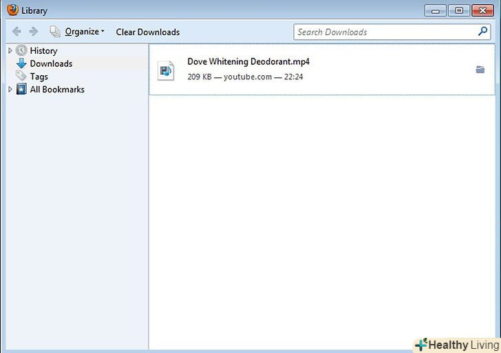Close the Library window
This screenshot has width=501, height=353.
pyautogui.click(x=483, y=10)
